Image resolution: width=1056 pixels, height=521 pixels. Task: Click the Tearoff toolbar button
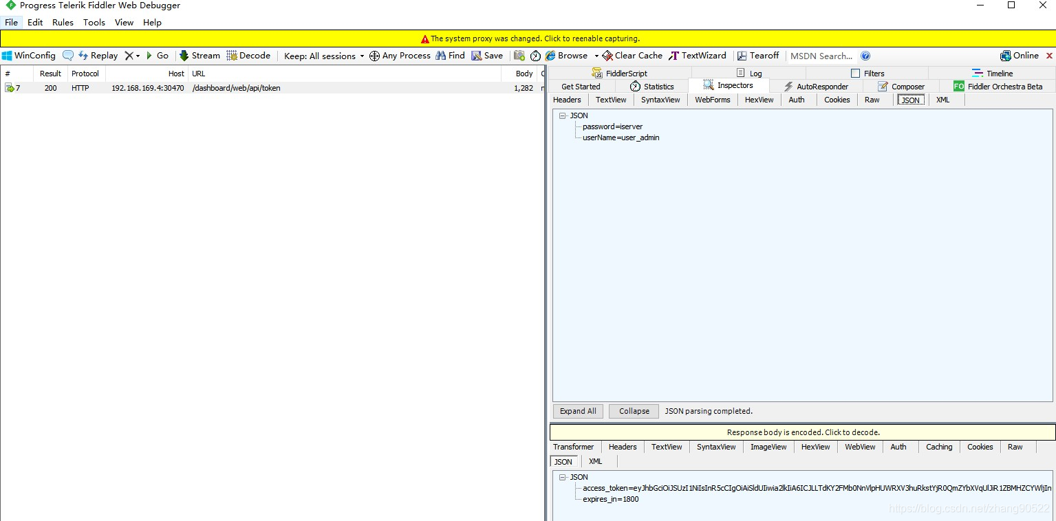tap(758, 56)
